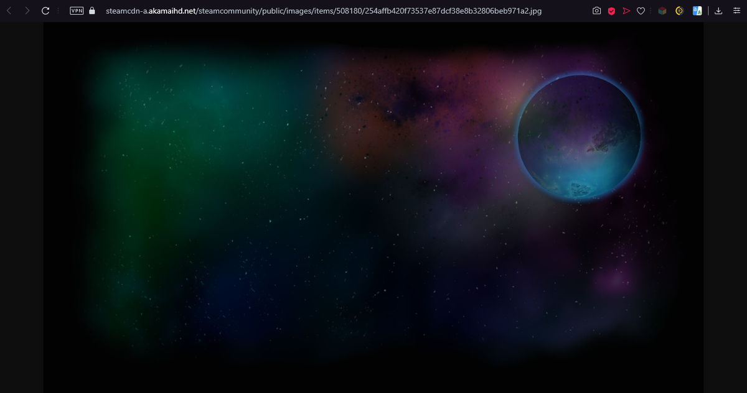747x393 pixels.
Task: Toggle the VPN badge
Action: (77, 11)
